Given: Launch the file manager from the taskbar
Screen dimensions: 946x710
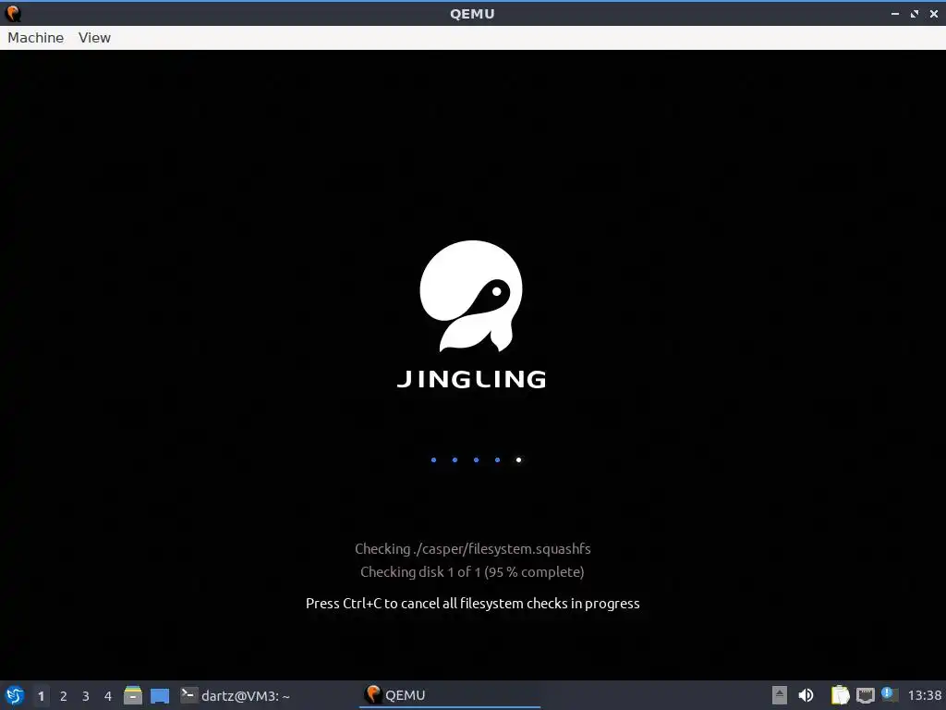Looking at the screenshot, I should (x=133, y=695).
